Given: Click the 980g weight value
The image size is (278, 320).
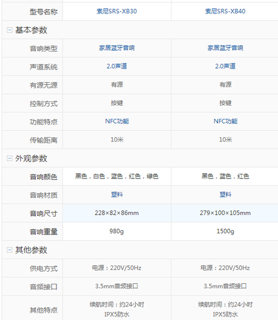Looking at the screenshot, I should [x=117, y=231].
